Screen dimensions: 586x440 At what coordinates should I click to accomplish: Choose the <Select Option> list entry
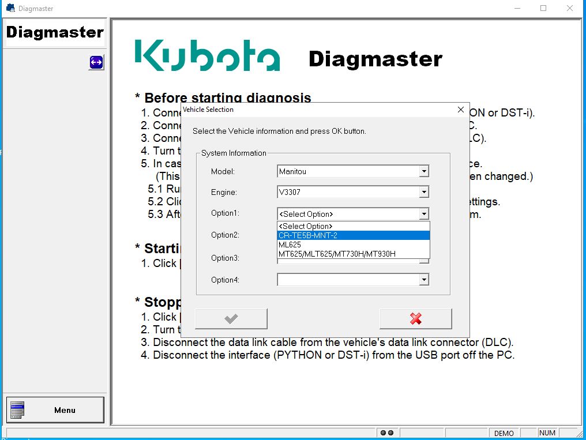(x=354, y=226)
